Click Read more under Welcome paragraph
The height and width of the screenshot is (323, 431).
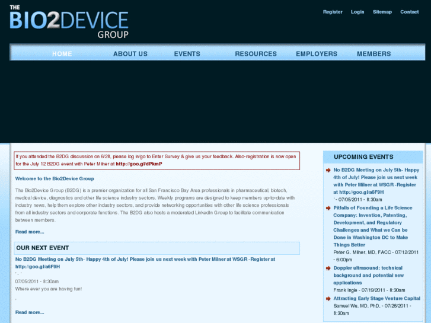click(x=30, y=232)
